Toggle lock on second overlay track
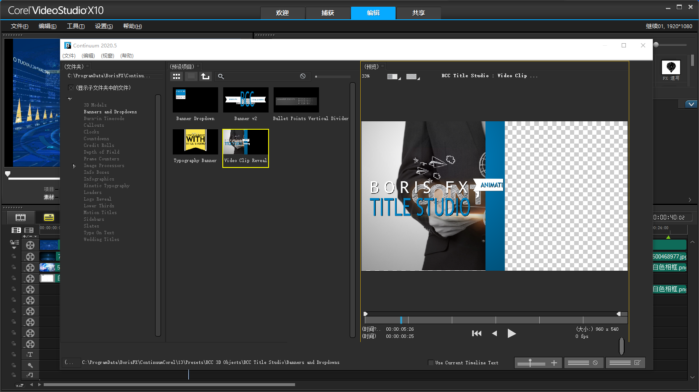699x392 pixels. pos(14,267)
